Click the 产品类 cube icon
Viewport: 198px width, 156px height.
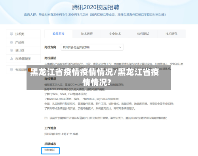(x=11, y=42)
